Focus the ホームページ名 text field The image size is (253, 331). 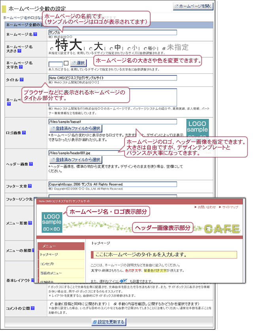[x=113, y=32]
